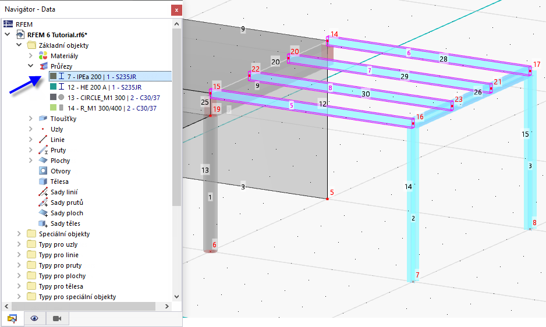The height and width of the screenshot is (327, 546).
Task: Click the Tělesa solid cube icon
Action: tap(43, 182)
